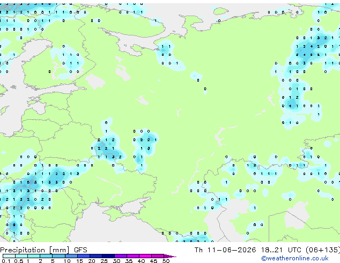
Task: Click the '50' legend scale label
Action: (166, 261)
